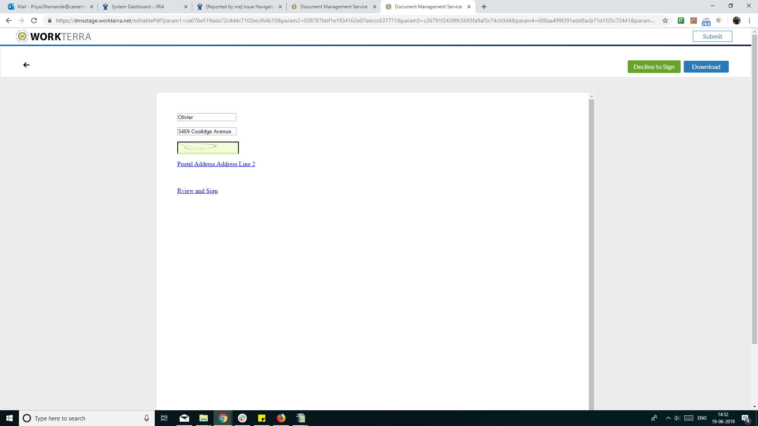Click the back arrow icon on the page
Screen dimensions: 758x426
pyautogui.click(x=26, y=65)
